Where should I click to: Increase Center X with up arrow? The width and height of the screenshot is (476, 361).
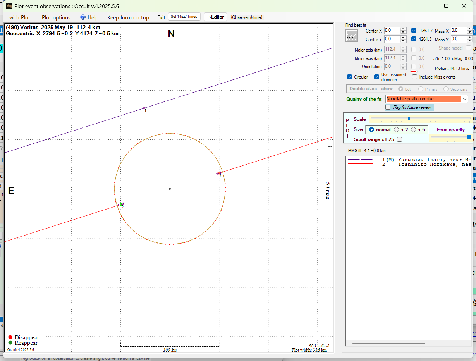coord(403,29)
